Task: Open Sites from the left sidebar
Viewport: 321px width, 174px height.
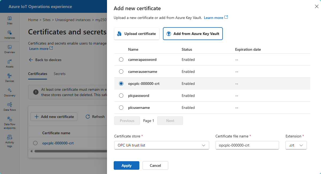Action: pyautogui.click(x=10, y=20)
